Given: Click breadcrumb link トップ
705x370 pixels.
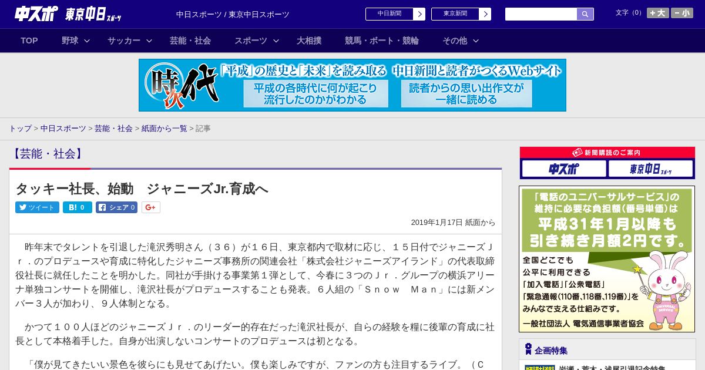Looking at the screenshot, I should 20,128.
